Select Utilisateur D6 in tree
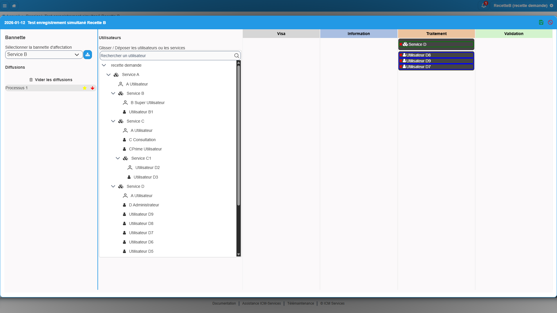Viewport: 557px width, 313px height. tap(141, 242)
